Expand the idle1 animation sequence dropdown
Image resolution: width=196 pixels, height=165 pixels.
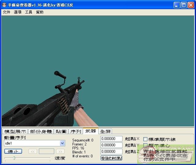point(62,143)
